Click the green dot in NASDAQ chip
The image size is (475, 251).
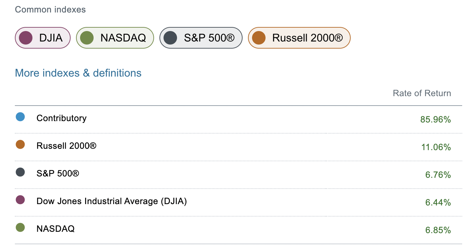tap(87, 38)
